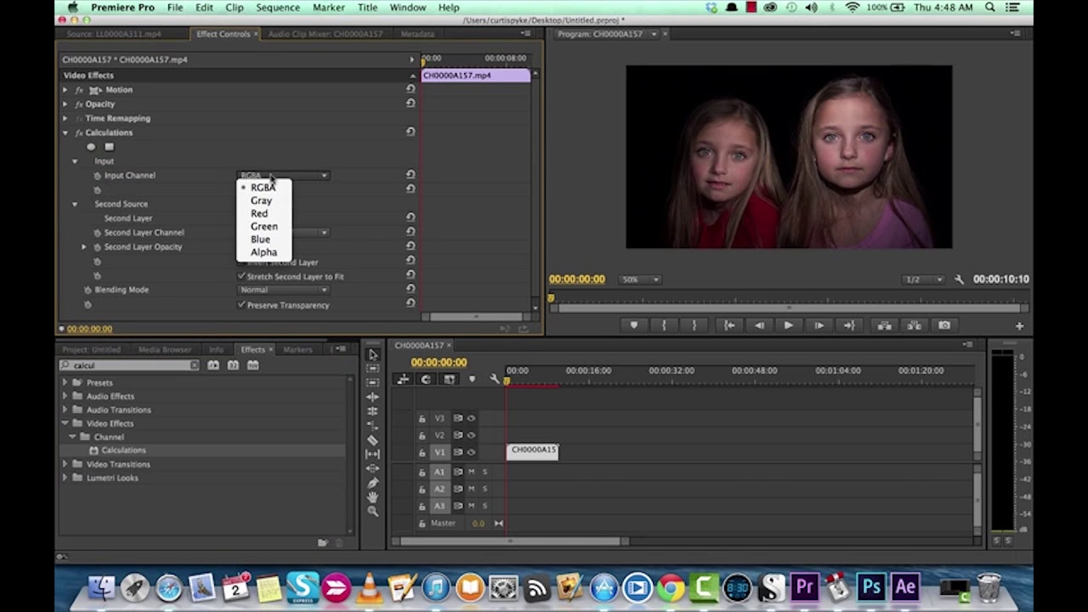Select the Hand tool

(x=372, y=496)
